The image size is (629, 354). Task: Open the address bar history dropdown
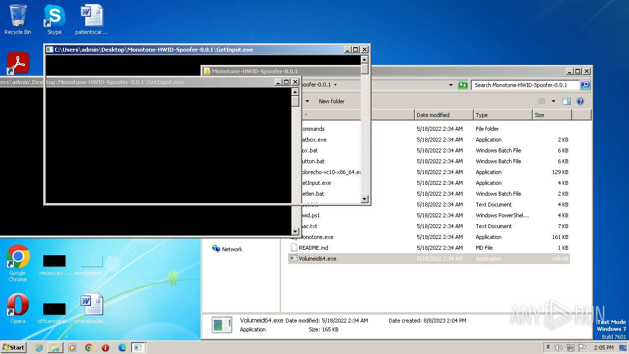pyautogui.click(x=451, y=85)
